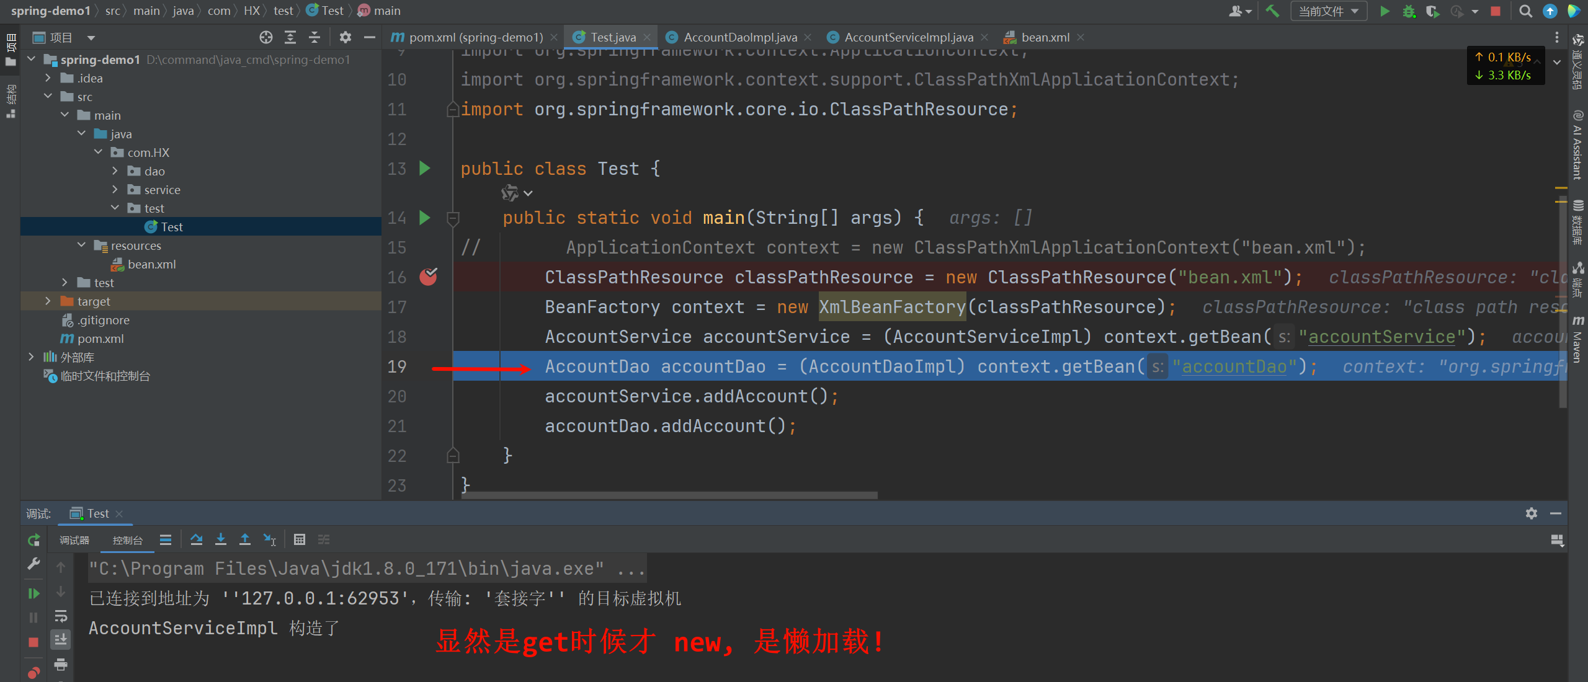Open the 当前文件 run configuration dropdown
The width and height of the screenshot is (1588, 682).
pos(1328,11)
